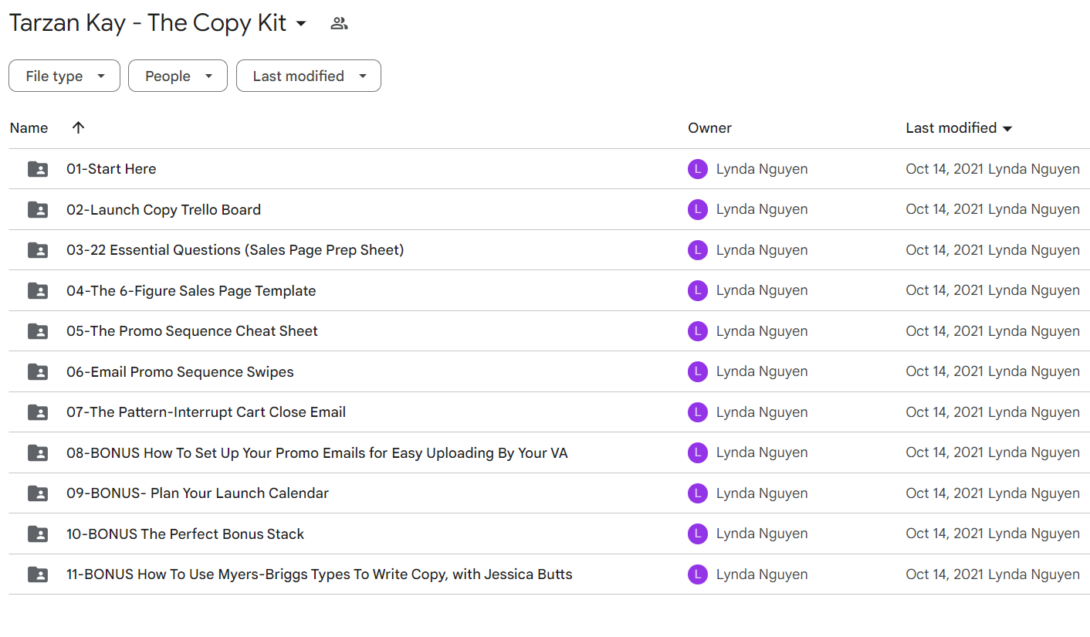Click owner Lynda Nguyen in the 09-BONUS row
This screenshot has width=1090, height=637.
tap(762, 493)
